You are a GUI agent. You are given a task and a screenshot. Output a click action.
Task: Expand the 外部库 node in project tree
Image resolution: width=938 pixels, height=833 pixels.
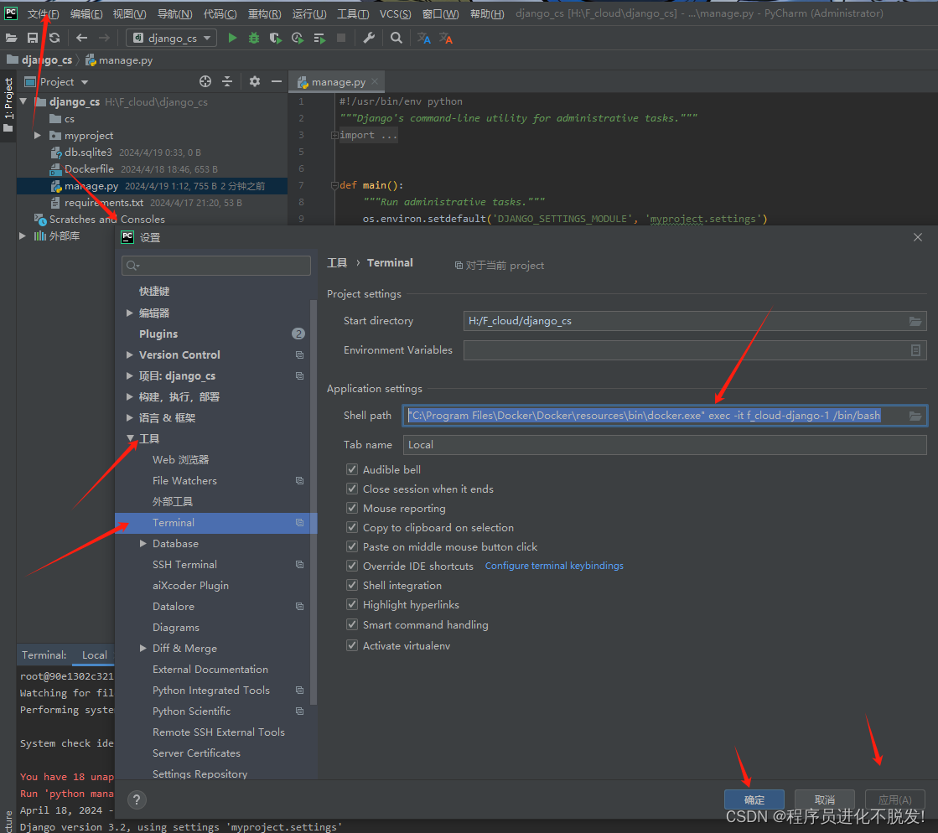point(22,235)
